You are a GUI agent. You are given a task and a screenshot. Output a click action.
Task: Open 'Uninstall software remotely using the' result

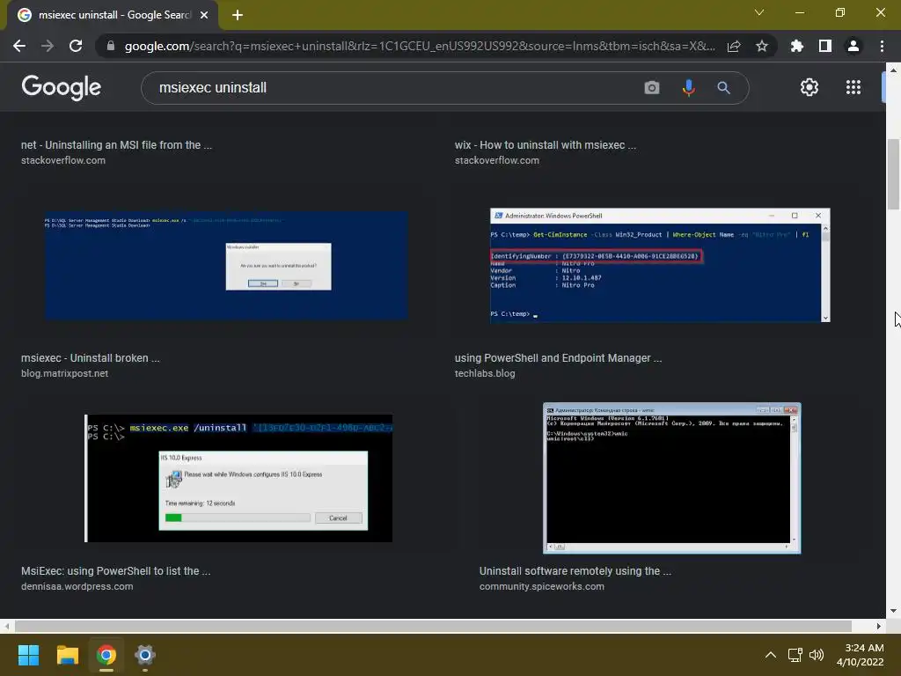pos(575,570)
